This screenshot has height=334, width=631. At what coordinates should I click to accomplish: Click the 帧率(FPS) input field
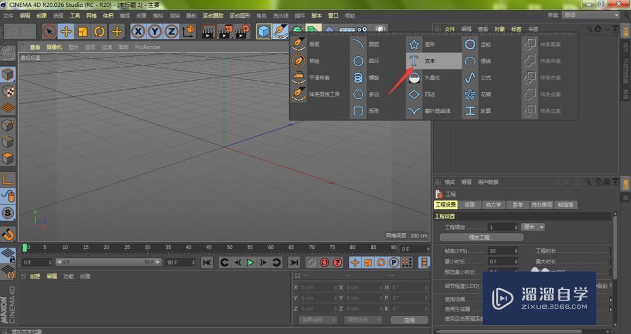503,251
